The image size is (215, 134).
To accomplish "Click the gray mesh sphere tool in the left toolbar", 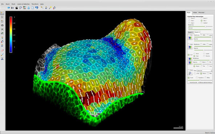I will click(x=2, y=25).
